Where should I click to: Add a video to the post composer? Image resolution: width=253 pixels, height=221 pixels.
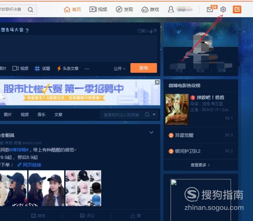point(20,68)
